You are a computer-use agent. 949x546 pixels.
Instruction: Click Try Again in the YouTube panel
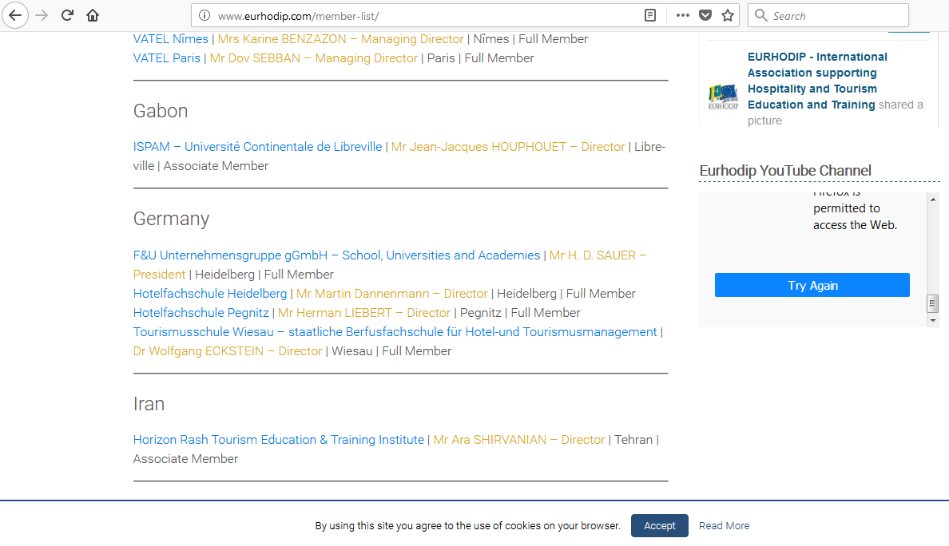point(812,286)
